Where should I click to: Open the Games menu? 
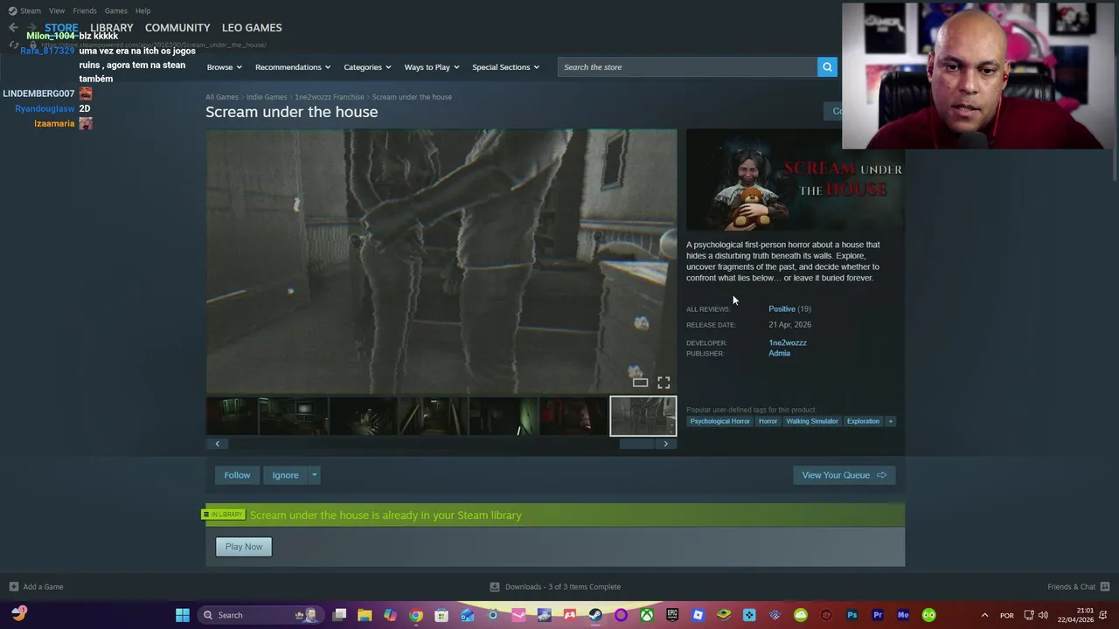click(x=115, y=10)
